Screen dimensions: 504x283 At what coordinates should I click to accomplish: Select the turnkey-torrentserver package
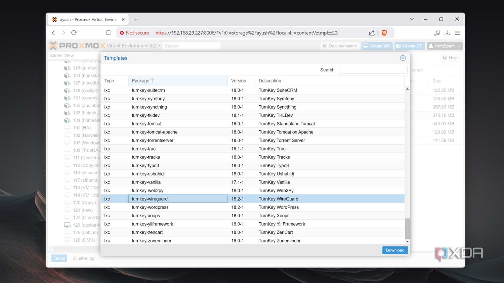tap(153, 140)
